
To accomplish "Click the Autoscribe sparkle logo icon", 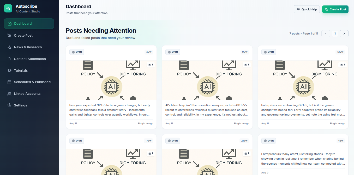I will pos(8,8).
